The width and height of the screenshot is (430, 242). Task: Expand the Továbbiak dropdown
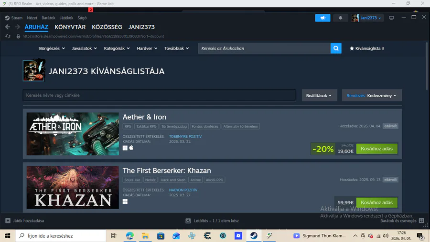coord(177,49)
